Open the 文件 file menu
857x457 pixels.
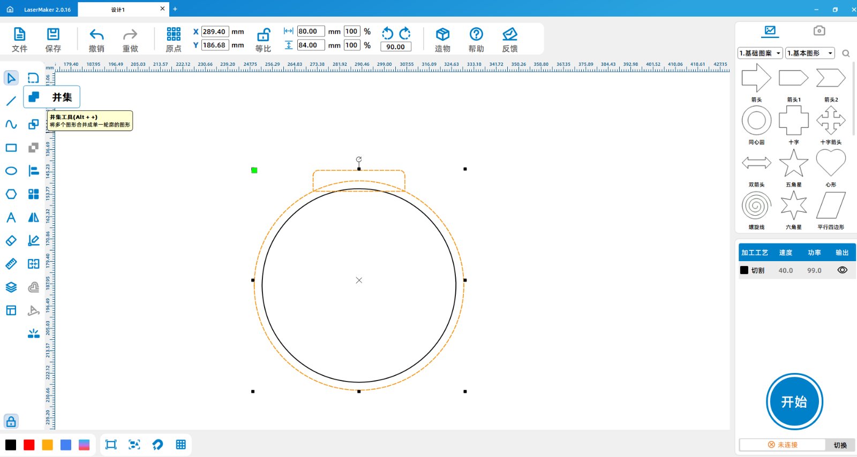(x=19, y=40)
